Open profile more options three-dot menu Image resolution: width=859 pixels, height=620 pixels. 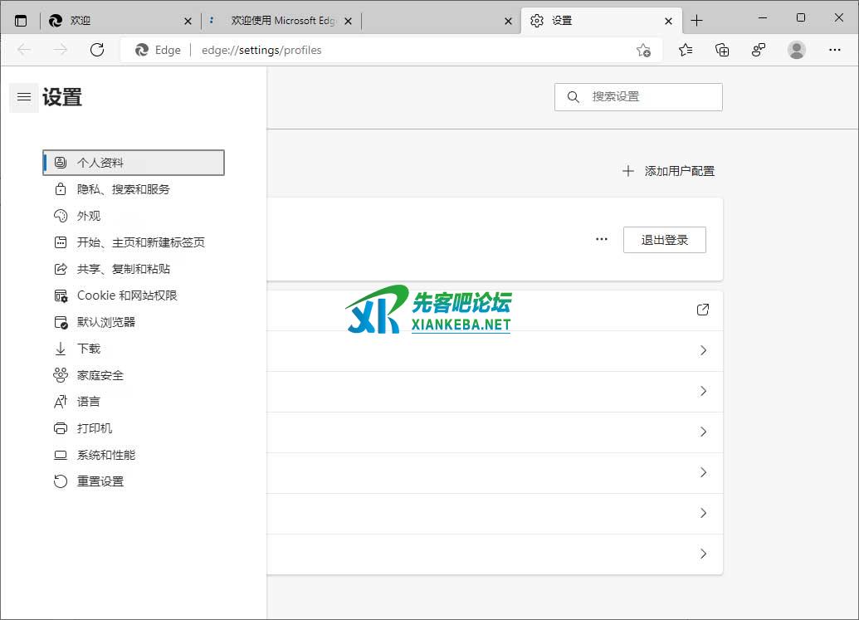point(602,240)
